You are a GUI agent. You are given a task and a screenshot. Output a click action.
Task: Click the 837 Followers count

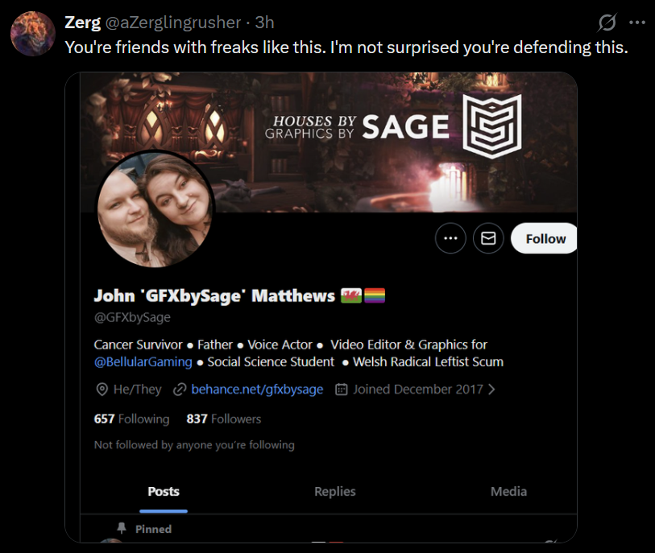223,419
